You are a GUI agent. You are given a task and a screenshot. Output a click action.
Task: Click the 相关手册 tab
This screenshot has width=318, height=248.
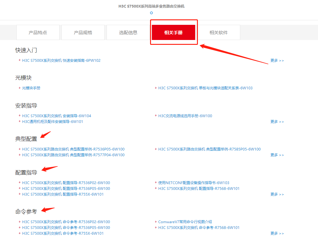click(173, 32)
